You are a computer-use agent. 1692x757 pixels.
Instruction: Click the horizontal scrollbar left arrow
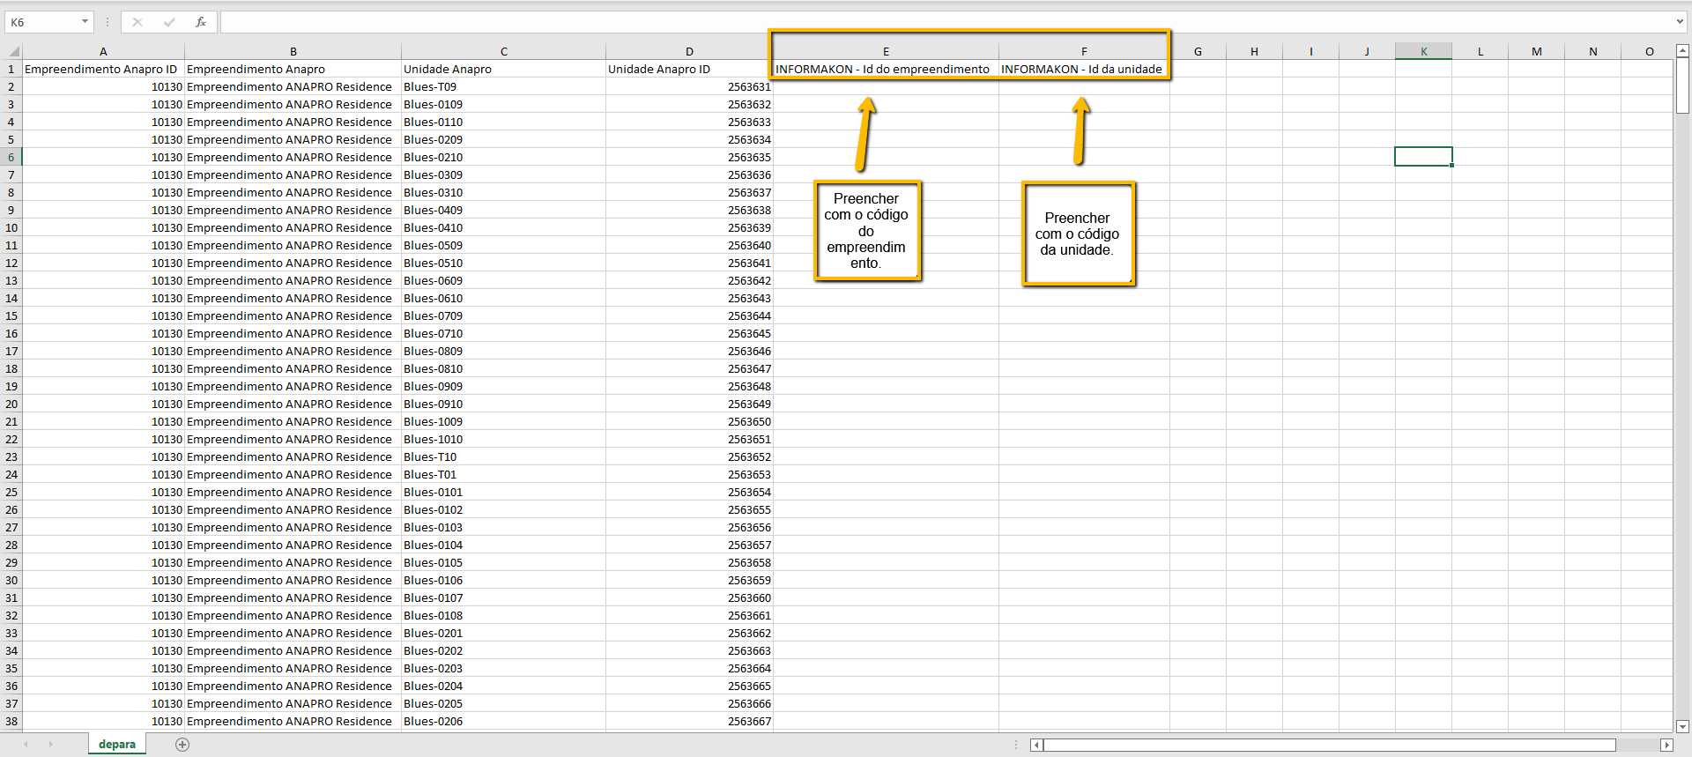[x=1037, y=746]
